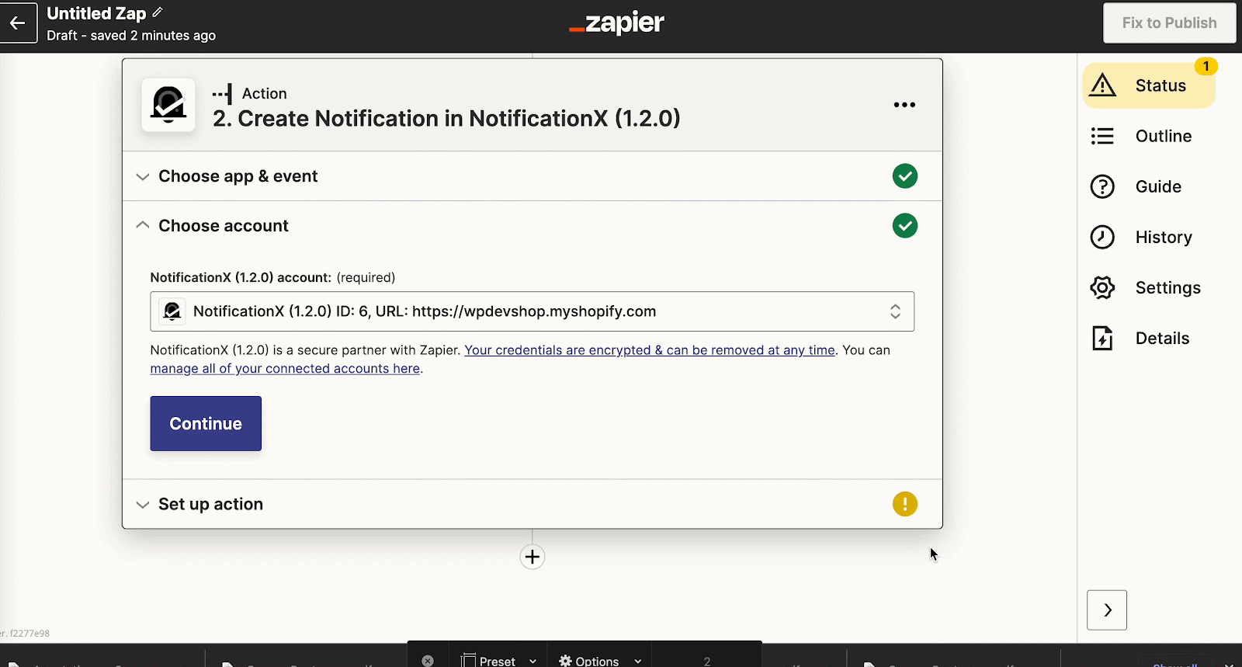1242x667 pixels.
Task: Collapse Choose app & event section chevron
Action: pyautogui.click(x=142, y=176)
